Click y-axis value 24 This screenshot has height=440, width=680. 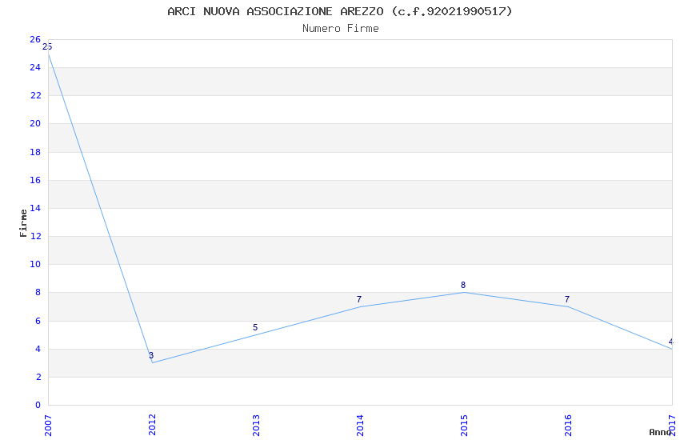point(35,68)
